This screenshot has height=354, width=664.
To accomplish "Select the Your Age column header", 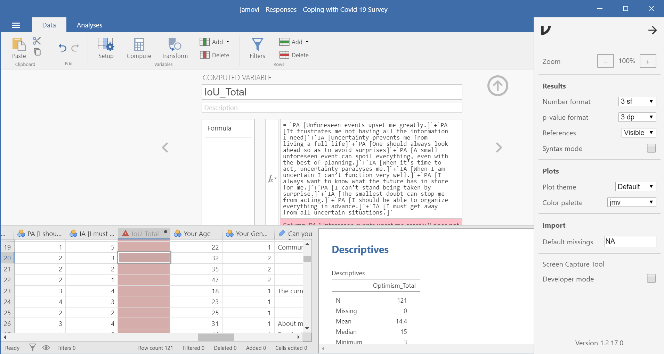I will coord(196,234).
